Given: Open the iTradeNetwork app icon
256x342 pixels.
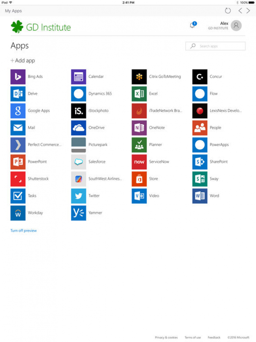Looking at the screenshot, I should 139,110.
